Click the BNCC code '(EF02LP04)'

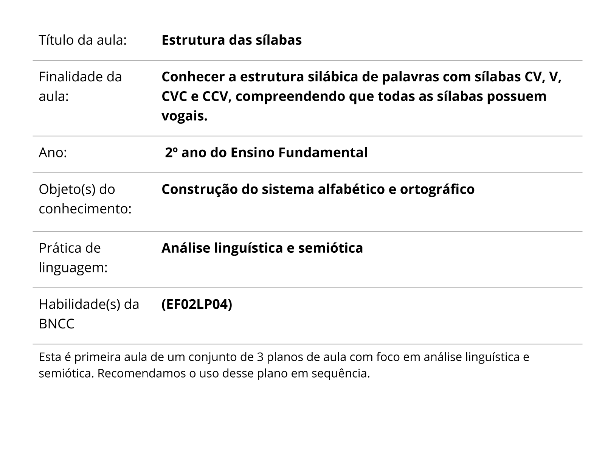point(197,304)
